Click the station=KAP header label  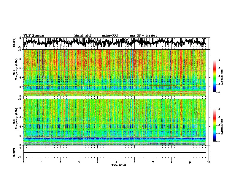point(110,36)
